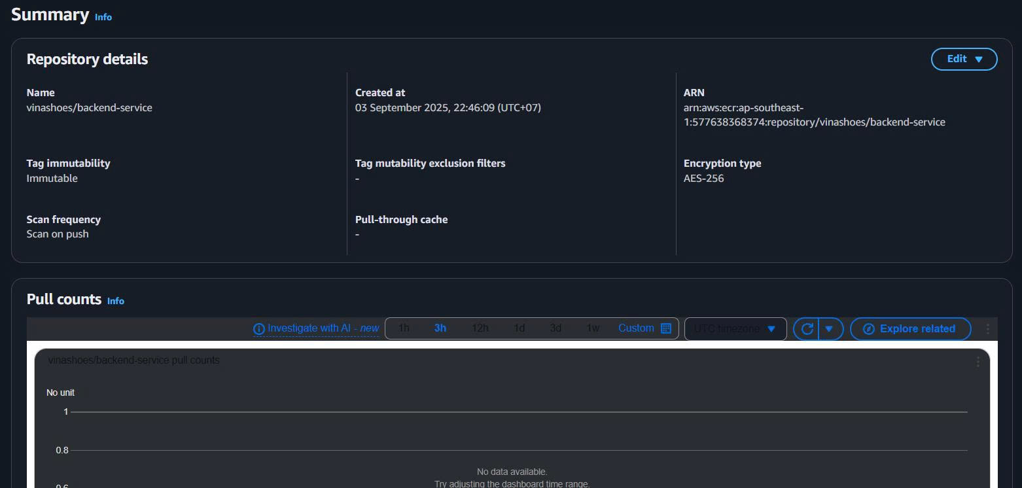The width and height of the screenshot is (1022, 488).
Task: Choose the 1d time range
Action: [x=519, y=328]
